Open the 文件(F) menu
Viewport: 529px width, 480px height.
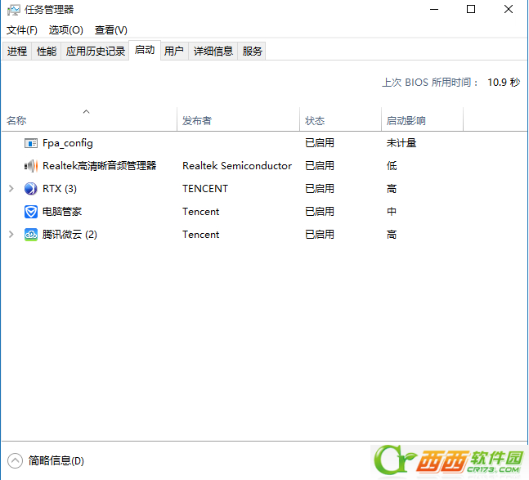coord(22,30)
